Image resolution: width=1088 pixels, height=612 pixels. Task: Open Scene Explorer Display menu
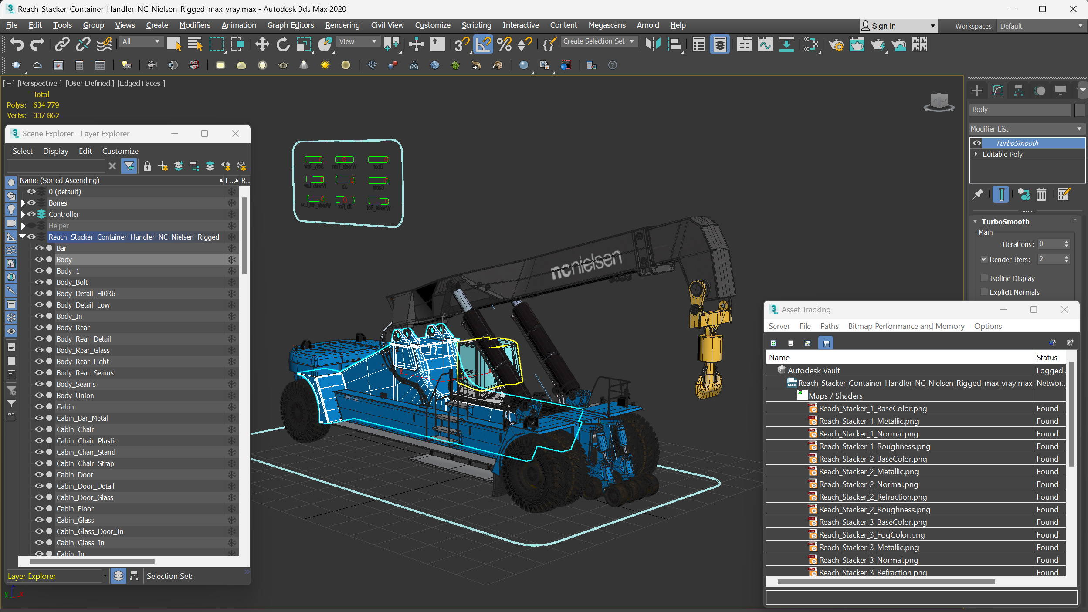pyautogui.click(x=55, y=151)
